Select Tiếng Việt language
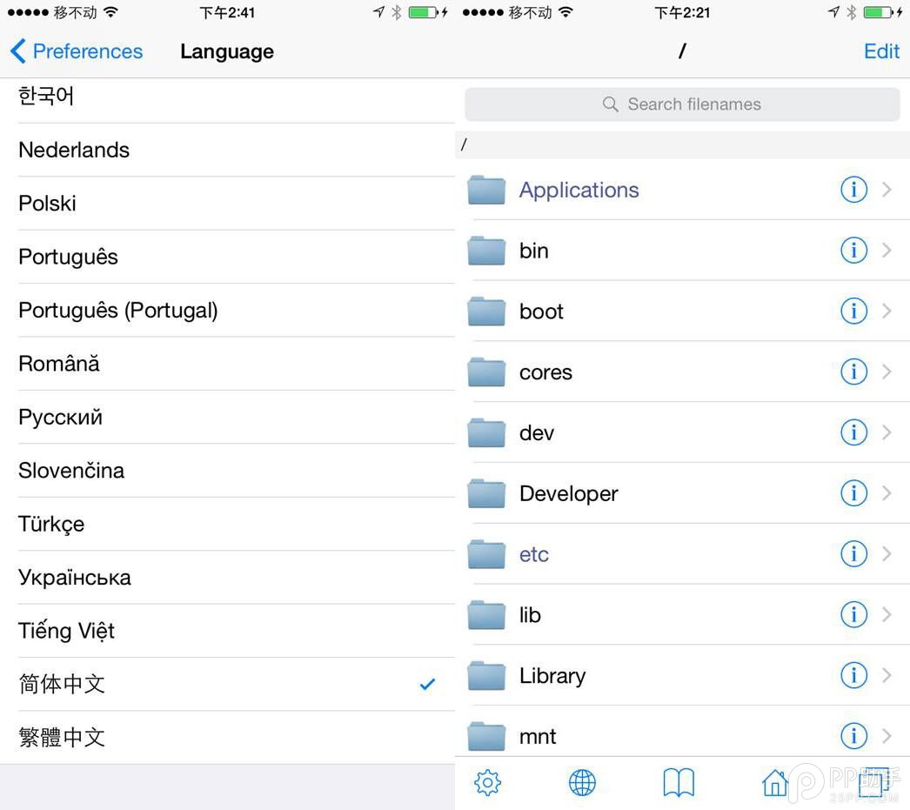 pos(228,630)
